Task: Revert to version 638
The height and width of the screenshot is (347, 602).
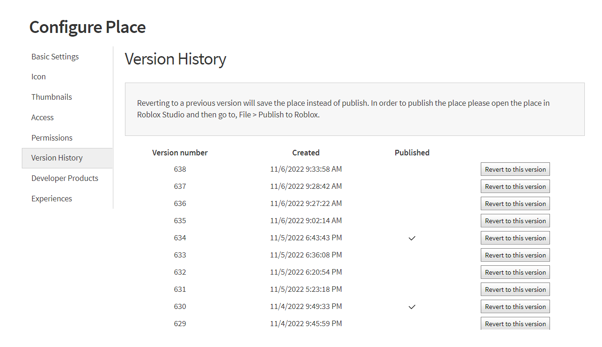Action: pos(515,169)
